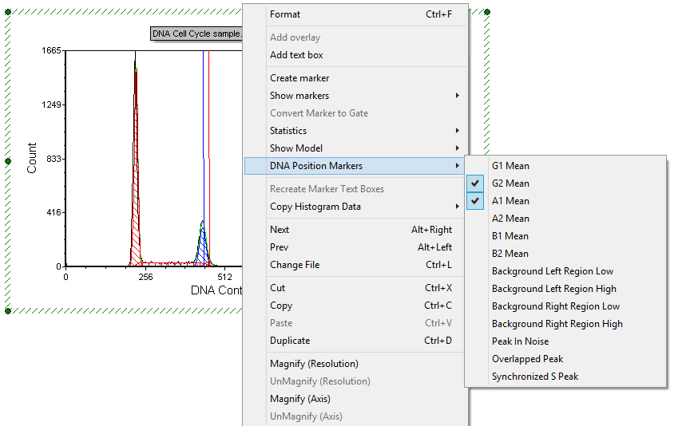Screen dimensions: 678x426
Task: Enable Background Left Region Low marker
Action: coord(553,271)
